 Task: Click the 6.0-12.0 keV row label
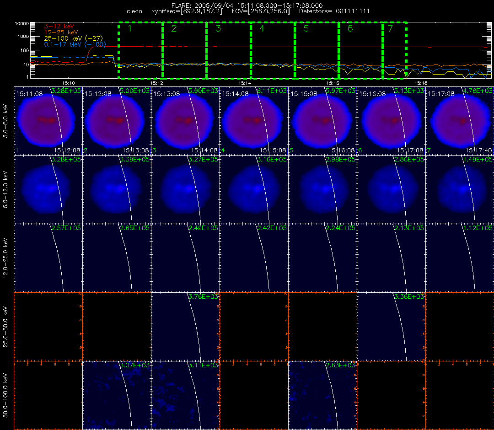click(5, 190)
